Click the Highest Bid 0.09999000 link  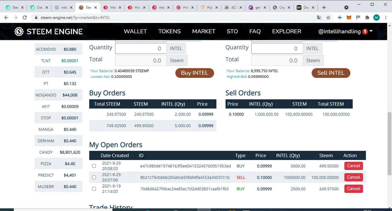click(258, 77)
